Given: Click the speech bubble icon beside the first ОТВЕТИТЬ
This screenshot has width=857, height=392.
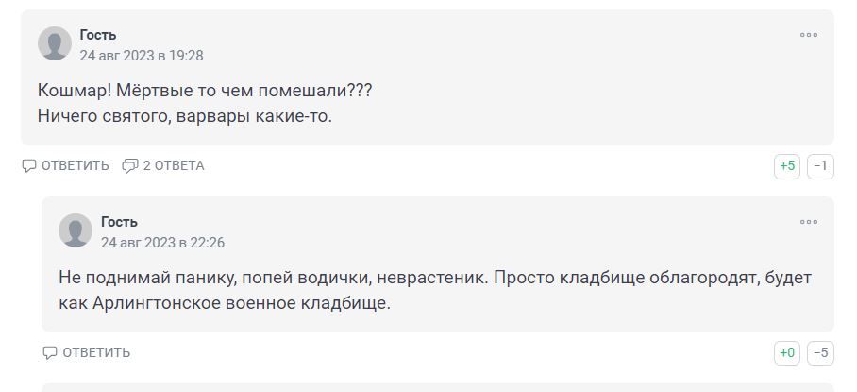Looking at the screenshot, I should click(x=29, y=166).
